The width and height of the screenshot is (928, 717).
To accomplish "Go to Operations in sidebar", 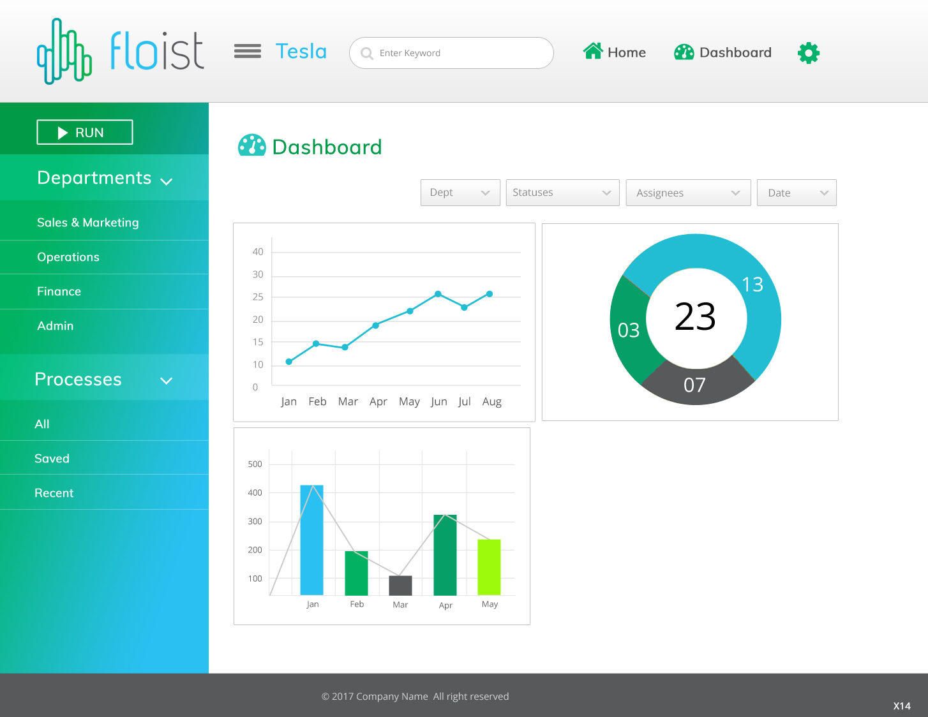I will tap(68, 257).
